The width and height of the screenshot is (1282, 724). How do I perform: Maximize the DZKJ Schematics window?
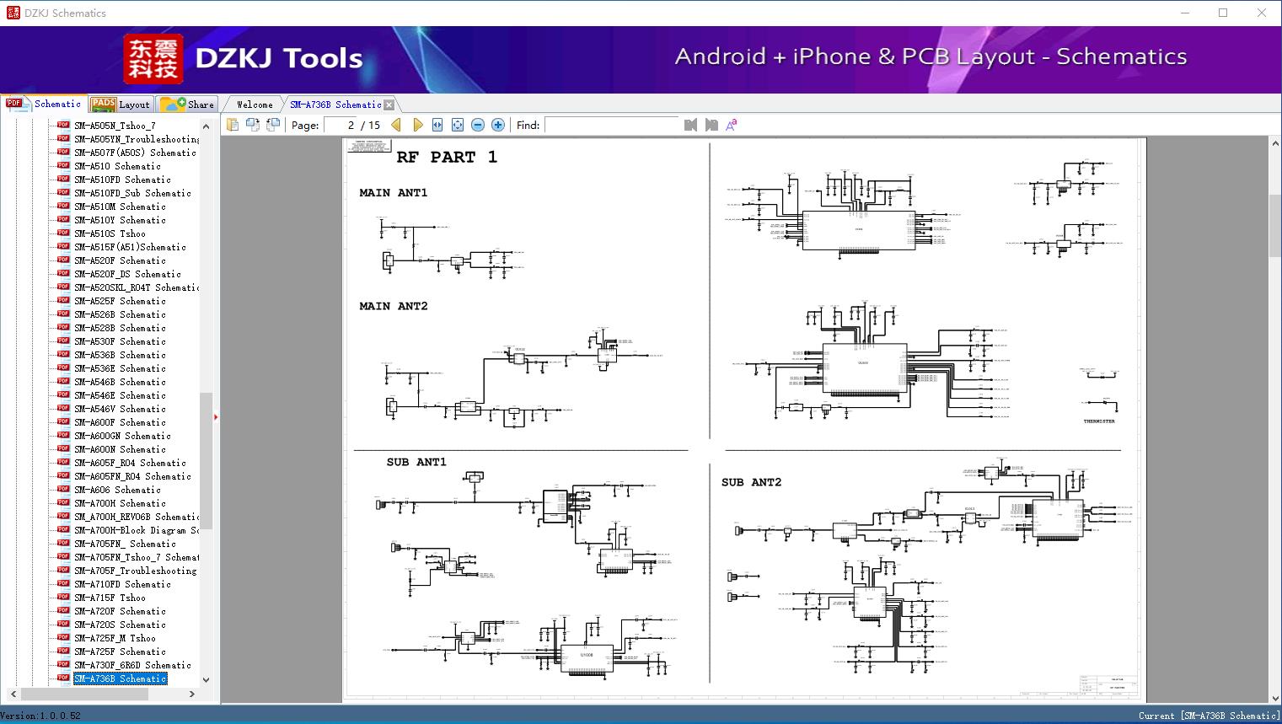click(1223, 13)
